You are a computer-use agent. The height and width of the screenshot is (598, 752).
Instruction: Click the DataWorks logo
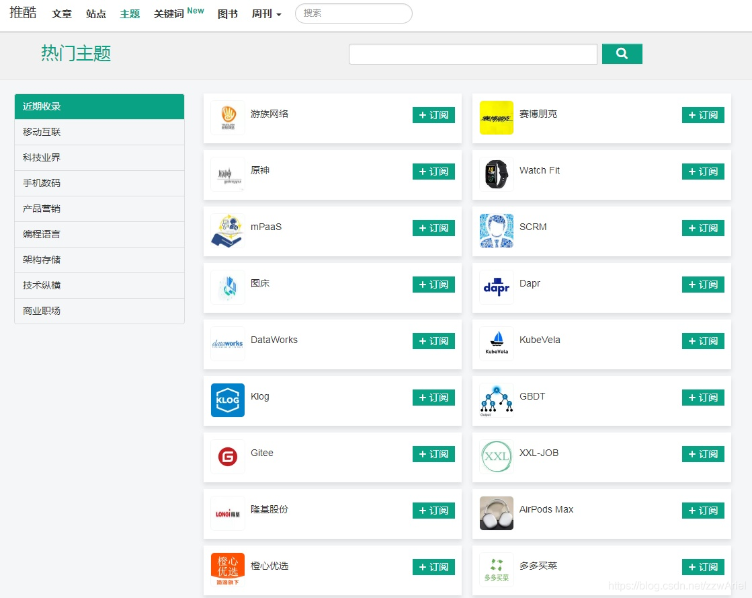tap(228, 344)
